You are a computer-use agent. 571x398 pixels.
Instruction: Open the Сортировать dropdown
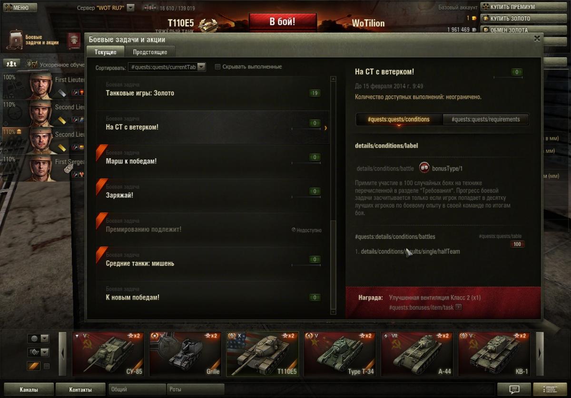tap(167, 67)
